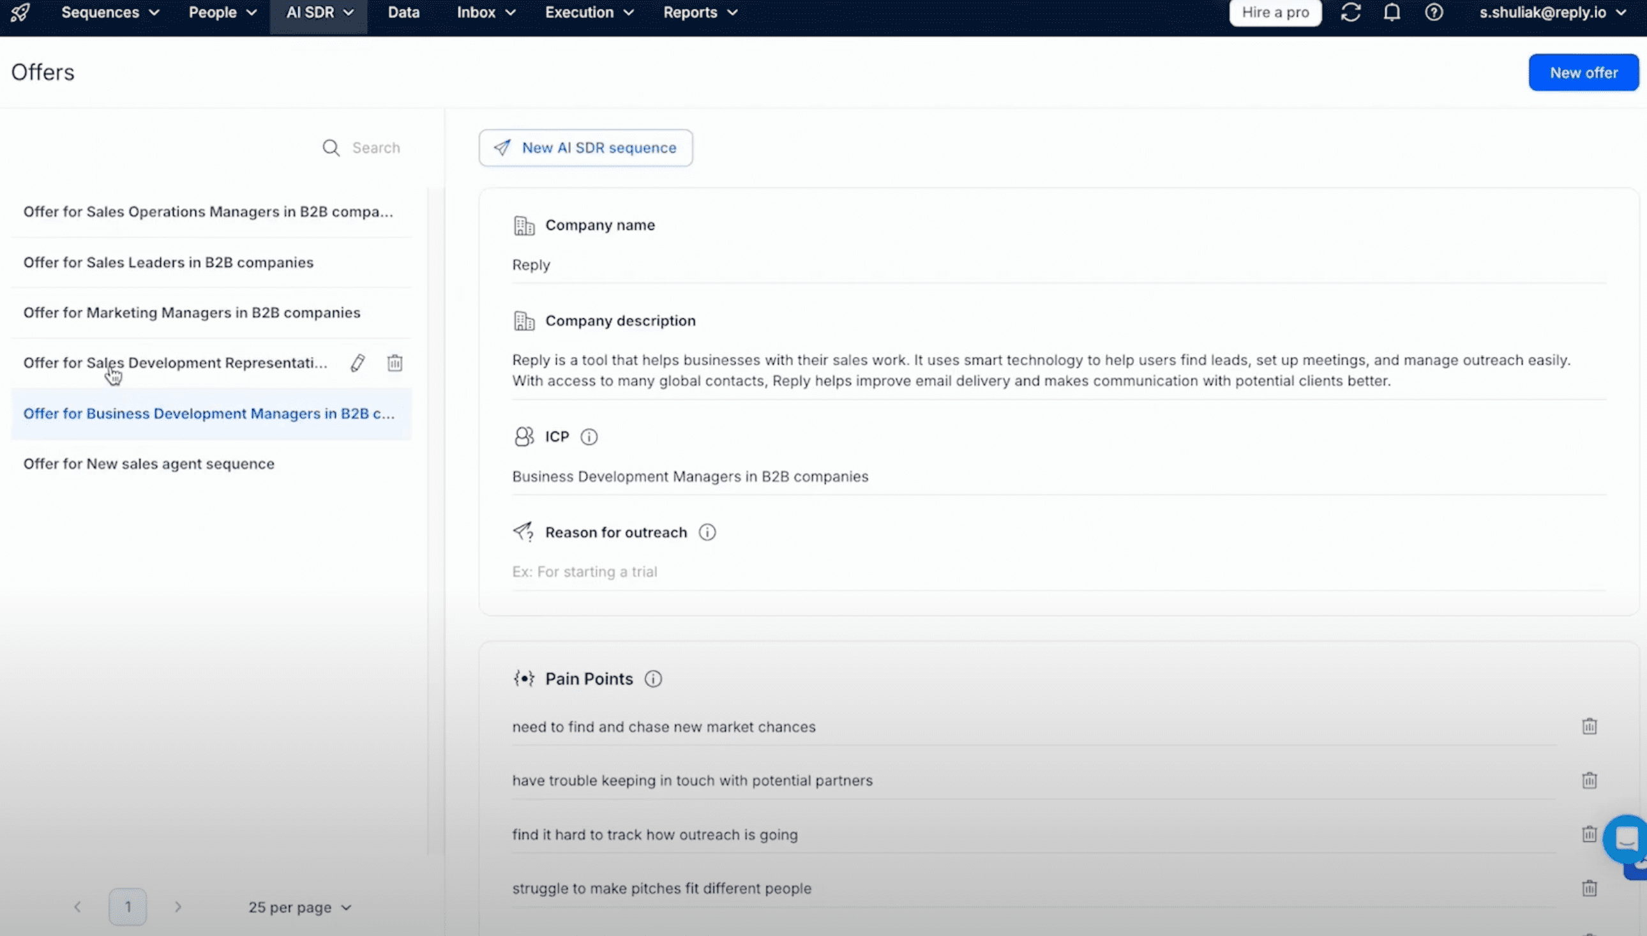Viewport: 1647px width, 936px height.
Task: Open the 25 per page dropdown
Action: [299, 907]
